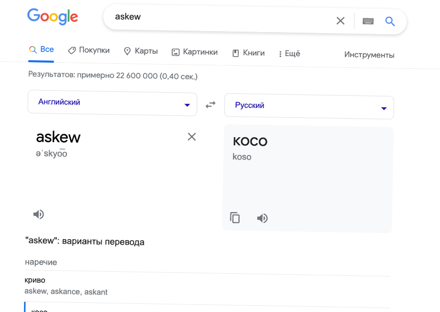This screenshot has width=440, height=312.
Task: Open the Русский target language dropdown
Action: [309, 106]
